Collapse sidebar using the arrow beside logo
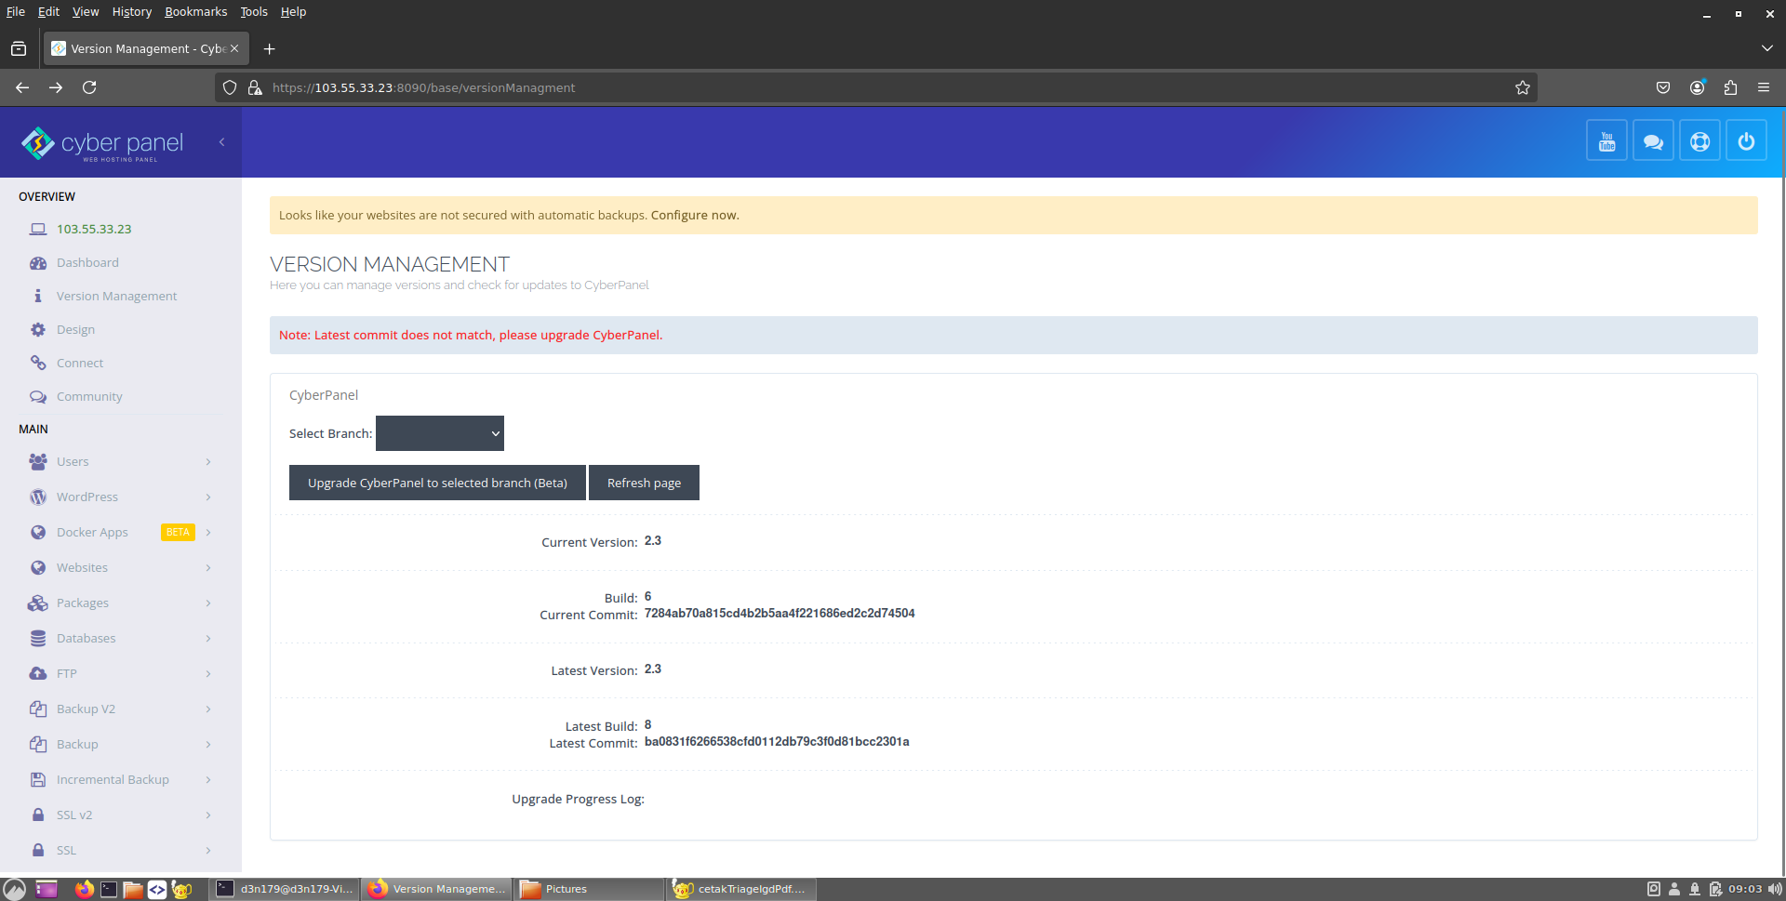The width and height of the screenshot is (1786, 901). click(x=221, y=142)
